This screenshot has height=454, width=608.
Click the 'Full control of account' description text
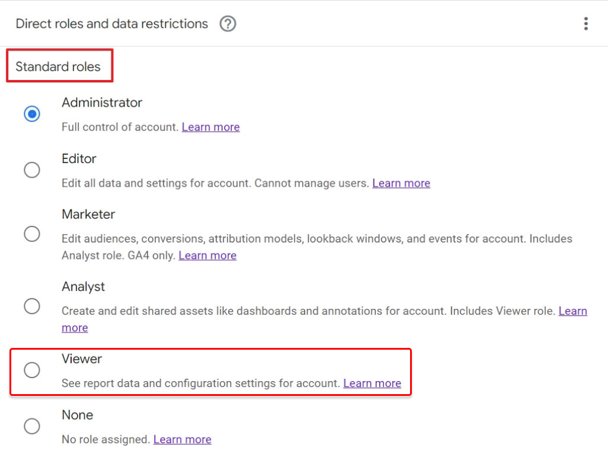(120, 127)
